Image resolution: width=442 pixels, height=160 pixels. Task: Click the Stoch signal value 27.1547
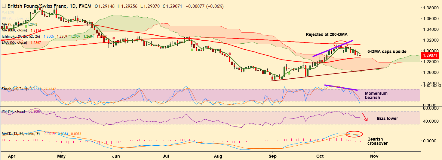click(50, 89)
